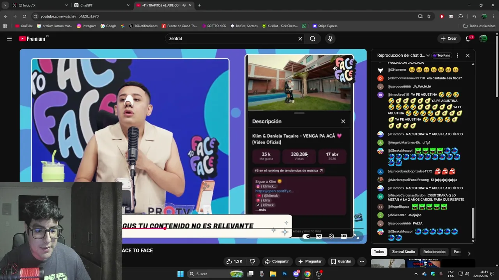Viewport: 499px width, 280px height.
Task: Switch player to theater mode
Action: click(x=344, y=236)
